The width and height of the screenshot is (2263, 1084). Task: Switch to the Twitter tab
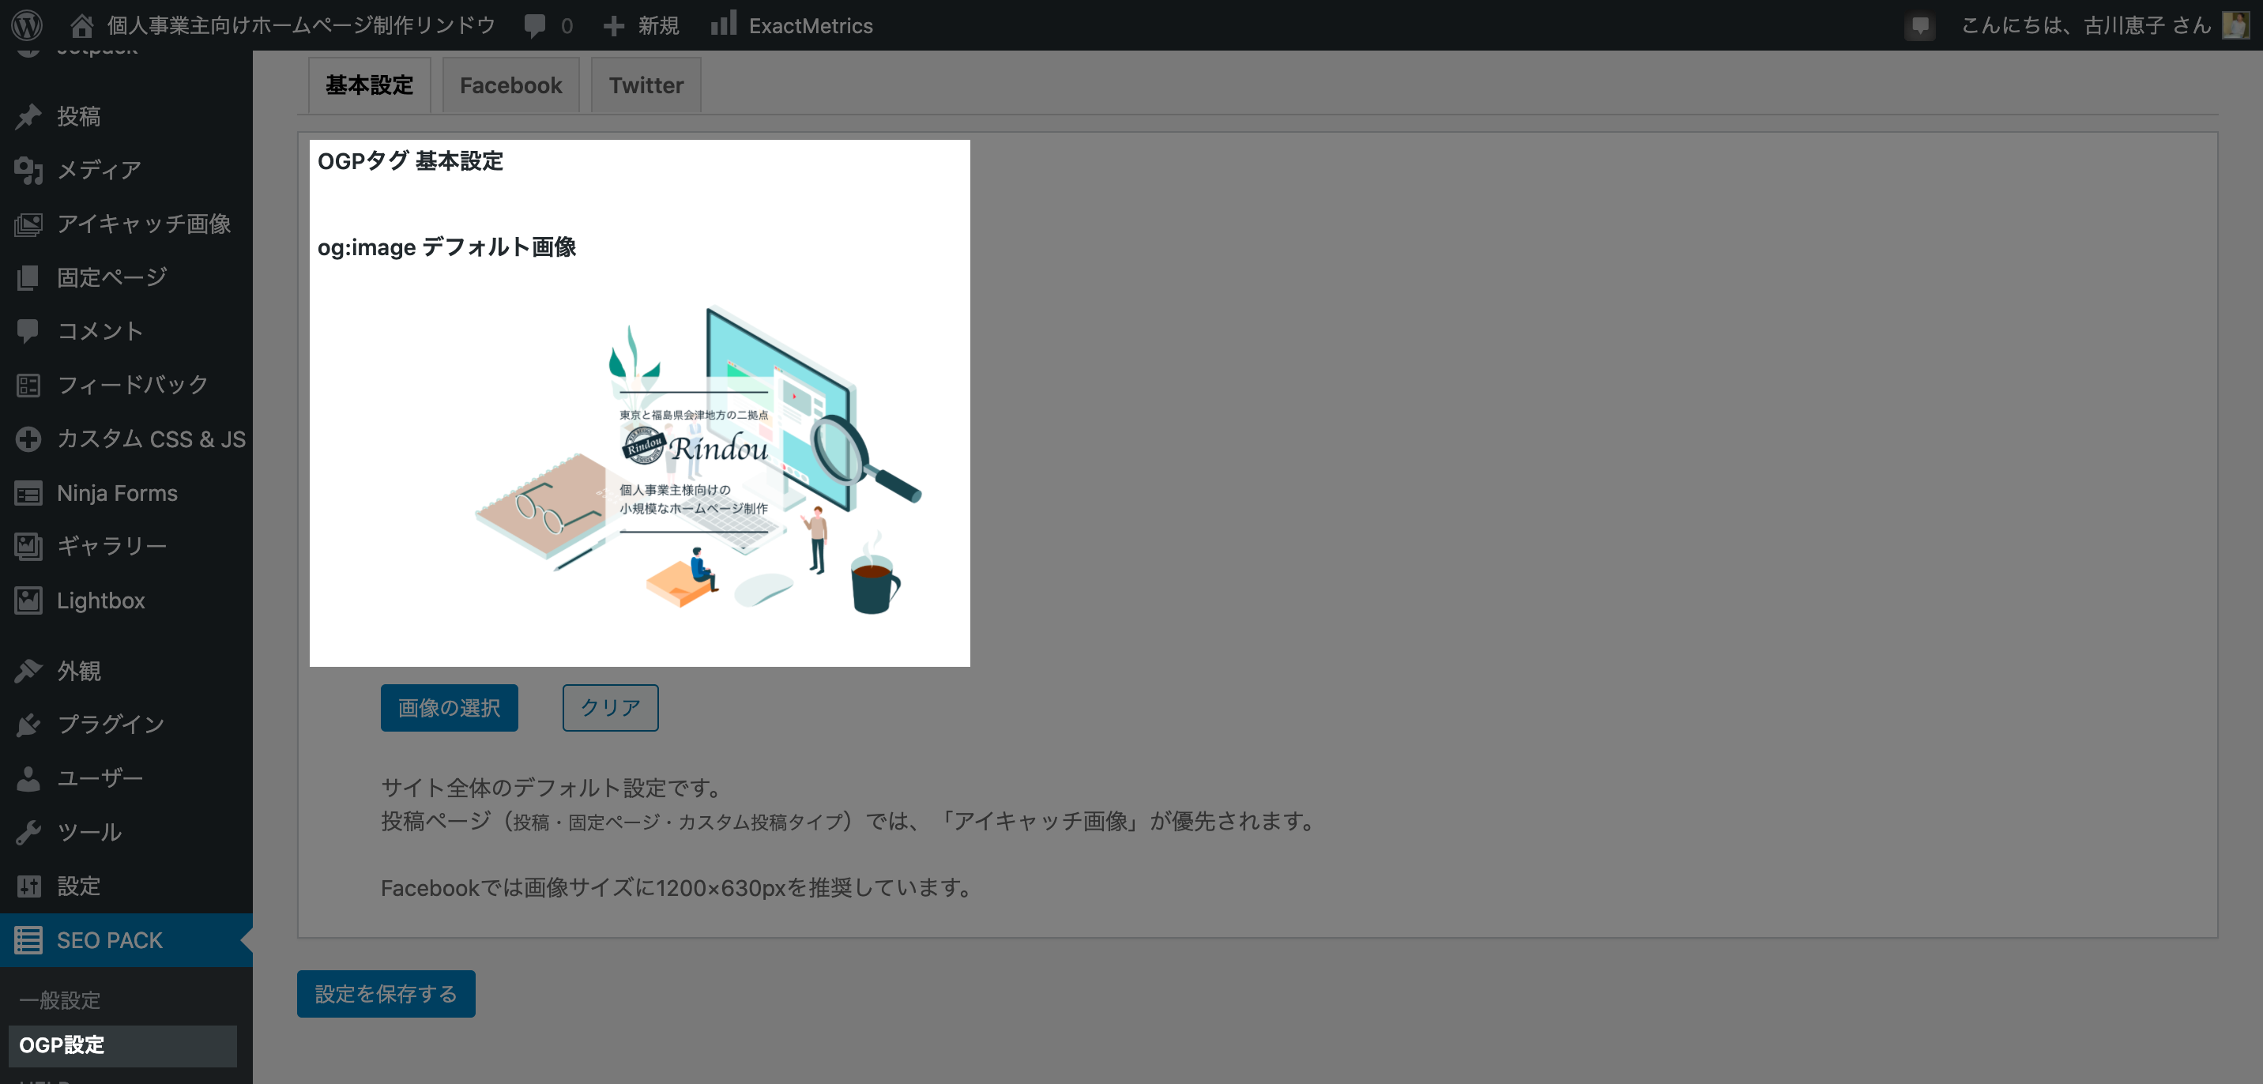pos(646,85)
